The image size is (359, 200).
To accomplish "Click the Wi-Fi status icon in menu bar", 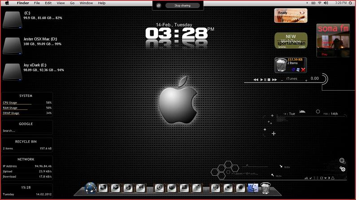I will coord(320,3).
